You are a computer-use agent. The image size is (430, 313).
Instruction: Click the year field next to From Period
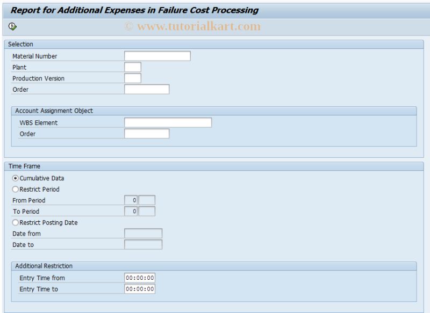pyautogui.click(x=147, y=200)
